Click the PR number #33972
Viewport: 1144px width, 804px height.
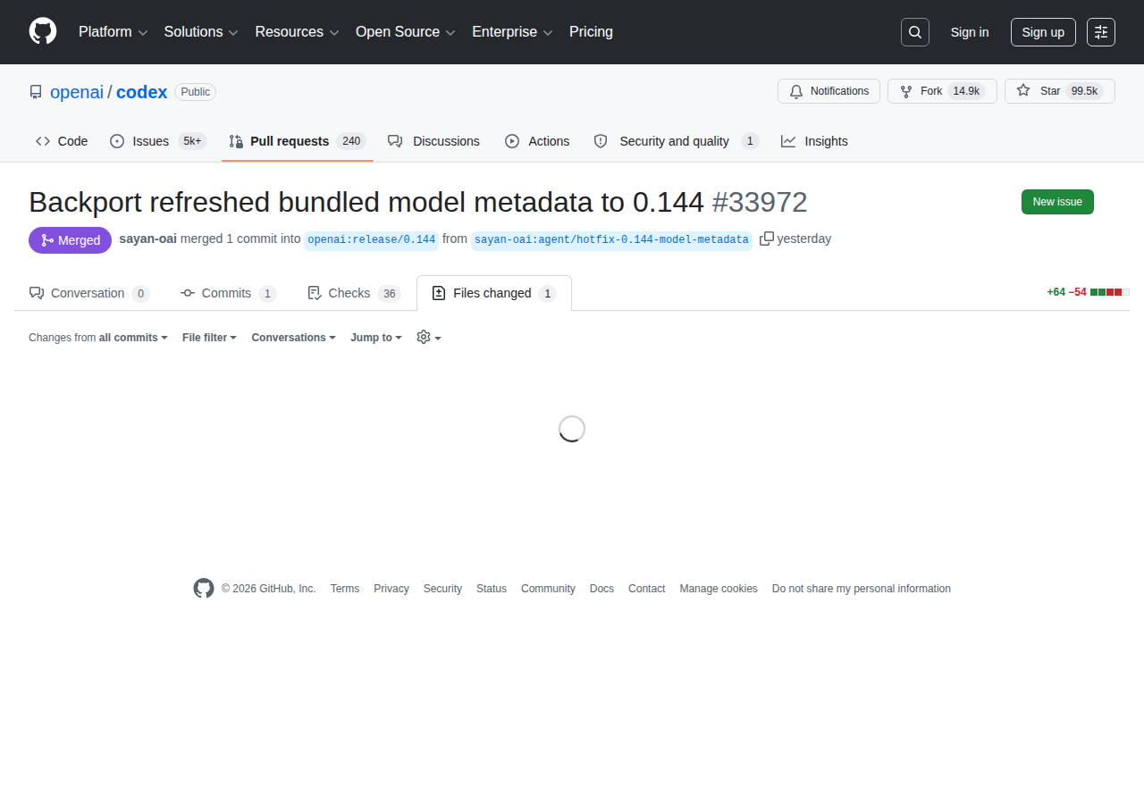point(760,202)
